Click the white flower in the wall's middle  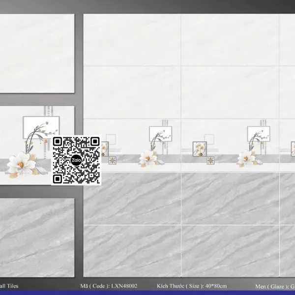point(147,158)
